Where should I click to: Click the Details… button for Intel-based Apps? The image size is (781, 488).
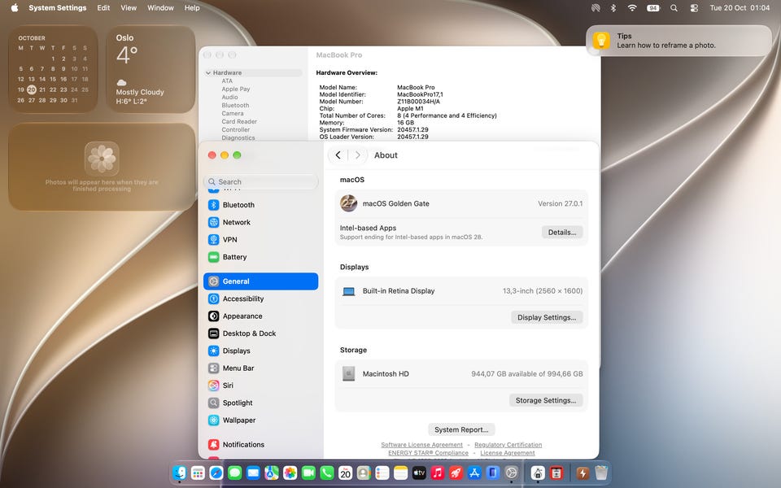click(x=562, y=233)
